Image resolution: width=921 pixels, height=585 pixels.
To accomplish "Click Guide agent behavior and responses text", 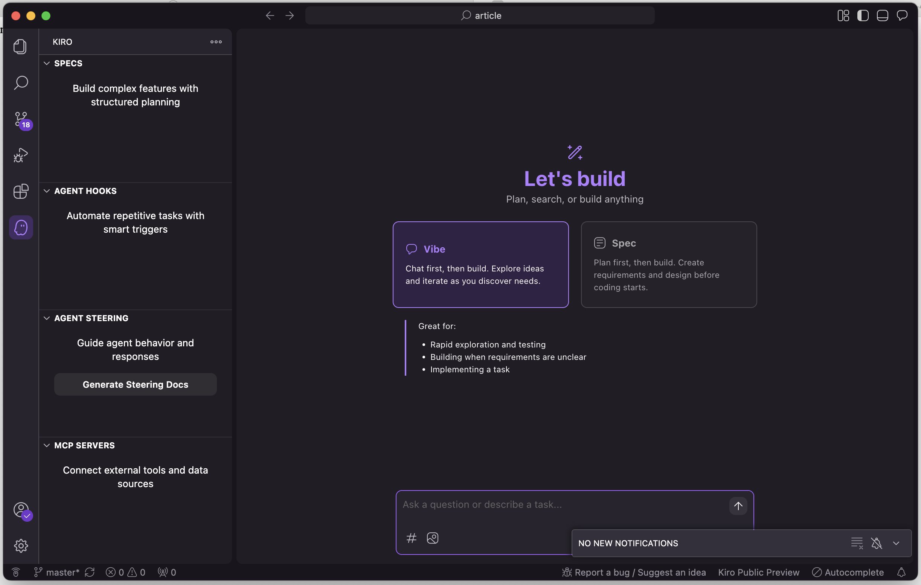I will coord(136,350).
